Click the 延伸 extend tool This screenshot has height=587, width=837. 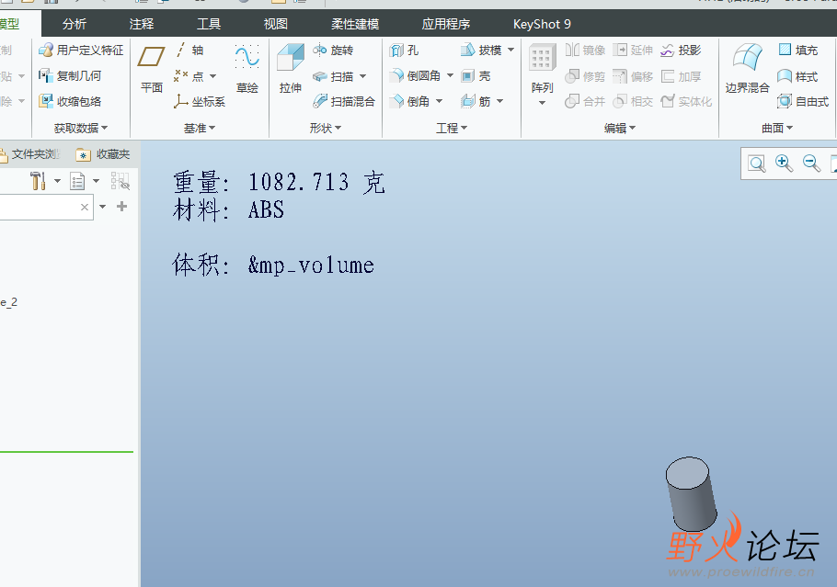pyautogui.click(x=633, y=51)
